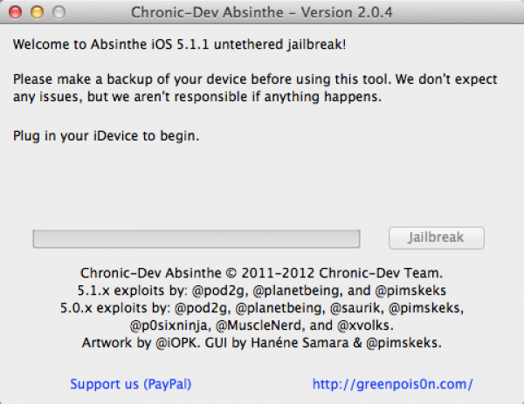
Task: Open the Support us (PayPal) link
Action: pyautogui.click(x=131, y=383)
